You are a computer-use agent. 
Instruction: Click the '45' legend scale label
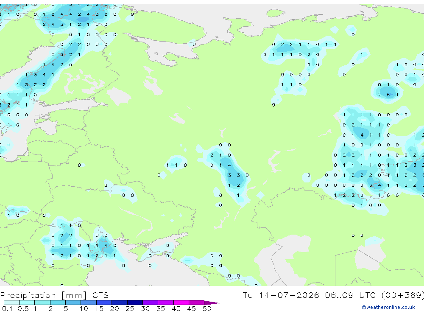(x=192, y=308)
